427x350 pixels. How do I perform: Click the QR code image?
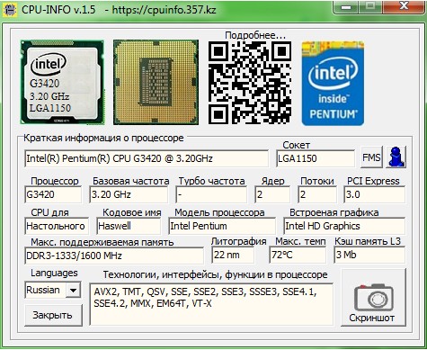(x=250, y=83)
